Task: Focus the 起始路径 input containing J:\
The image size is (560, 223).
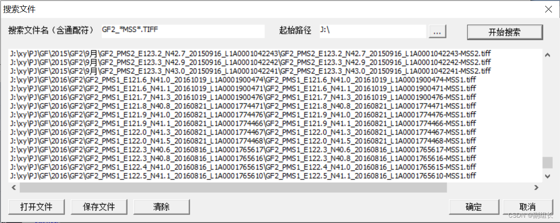Action: [x=372, y=31]
